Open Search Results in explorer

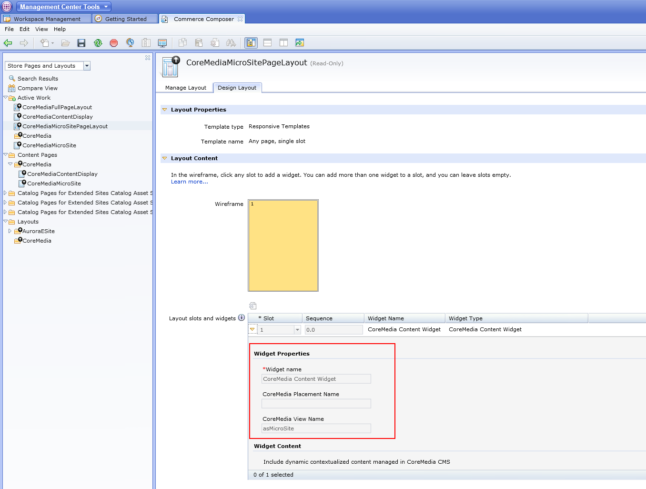(38, 79)
